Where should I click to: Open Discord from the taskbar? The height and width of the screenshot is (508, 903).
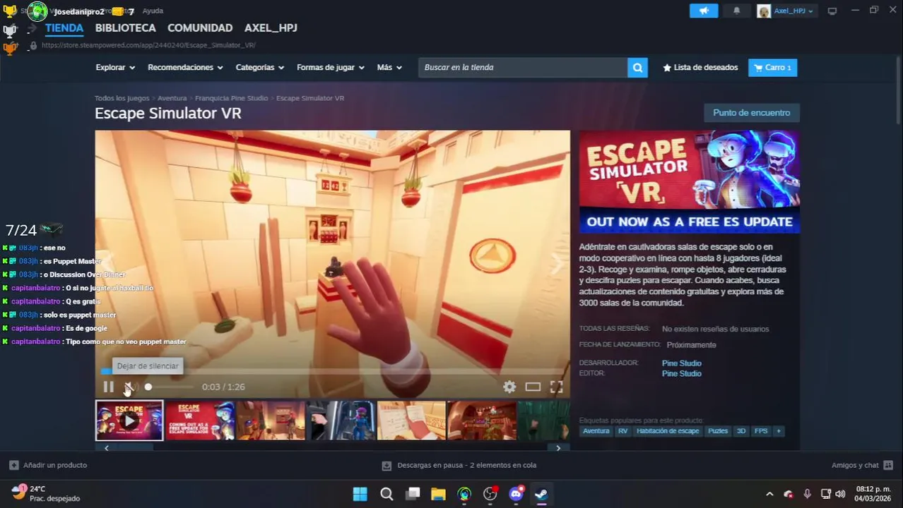[x=517, y=494]
